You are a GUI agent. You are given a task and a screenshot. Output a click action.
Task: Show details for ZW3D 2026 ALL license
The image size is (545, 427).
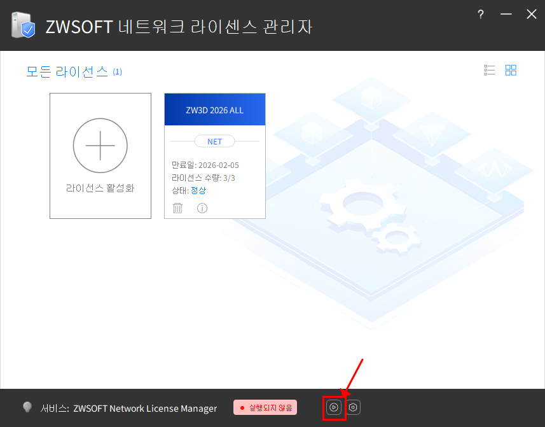pos(202,208)
